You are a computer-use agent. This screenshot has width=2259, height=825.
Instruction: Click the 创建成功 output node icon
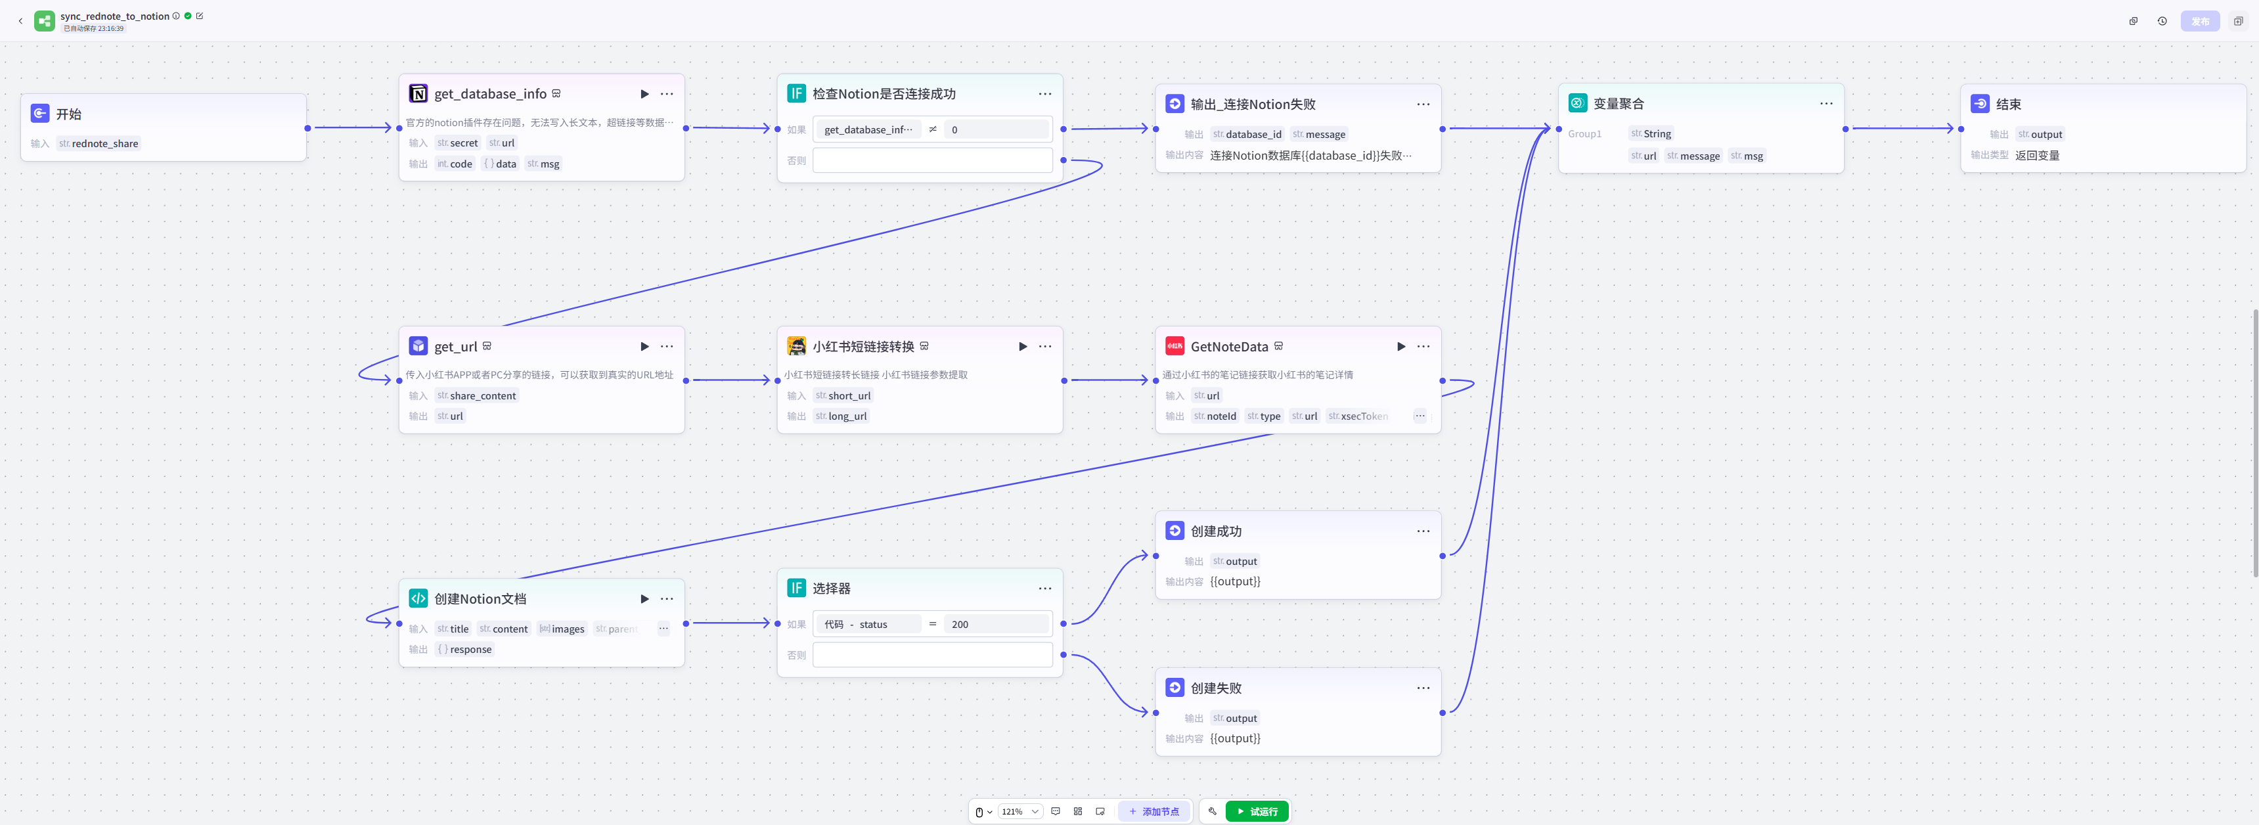(x=1174, y=531)
